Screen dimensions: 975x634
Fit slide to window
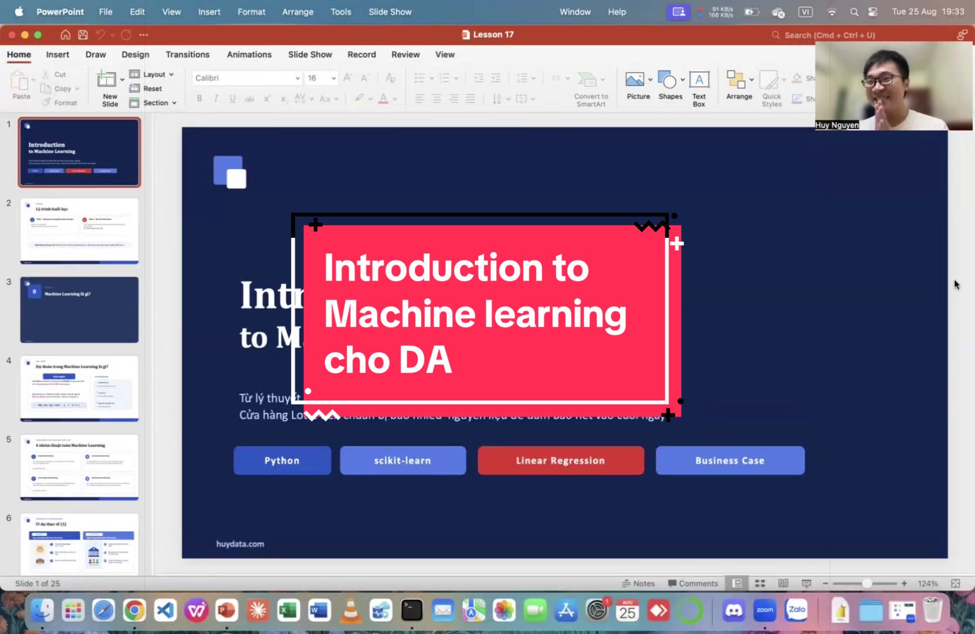click(956, 584)
